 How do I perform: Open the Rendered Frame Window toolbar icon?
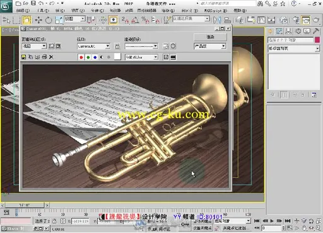306,20
